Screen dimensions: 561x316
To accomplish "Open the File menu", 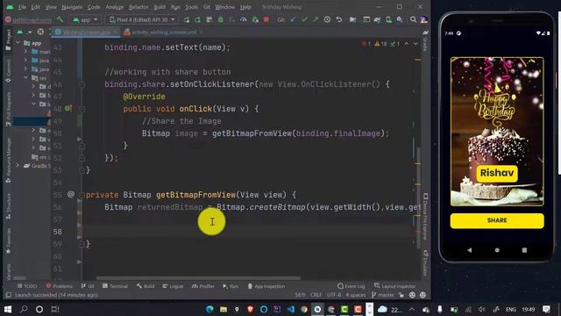I will click(x=22, y=7).
